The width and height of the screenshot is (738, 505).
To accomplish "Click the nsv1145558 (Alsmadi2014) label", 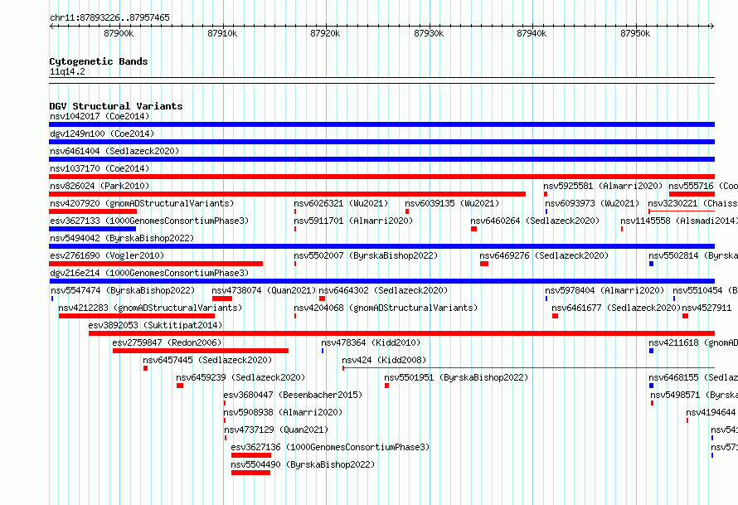I will pyautogui.click(x=679, y=221).
